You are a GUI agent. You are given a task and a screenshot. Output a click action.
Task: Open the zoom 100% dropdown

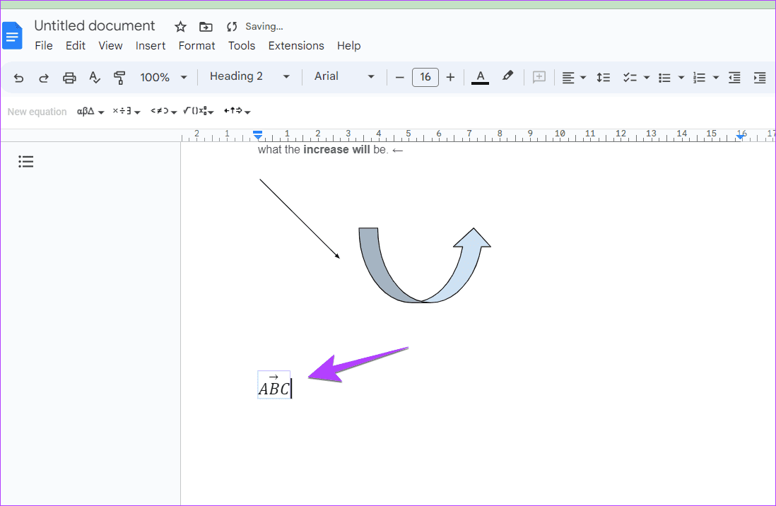pos(163,77)
